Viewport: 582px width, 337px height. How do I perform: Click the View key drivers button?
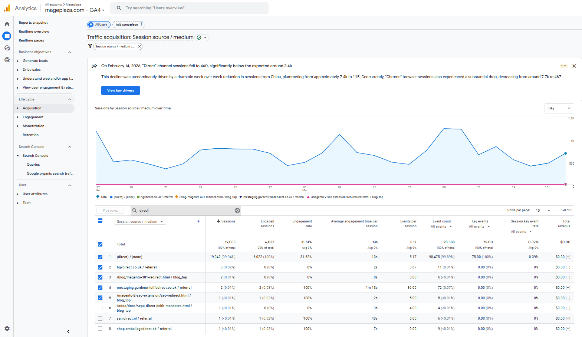pos(121,90)
